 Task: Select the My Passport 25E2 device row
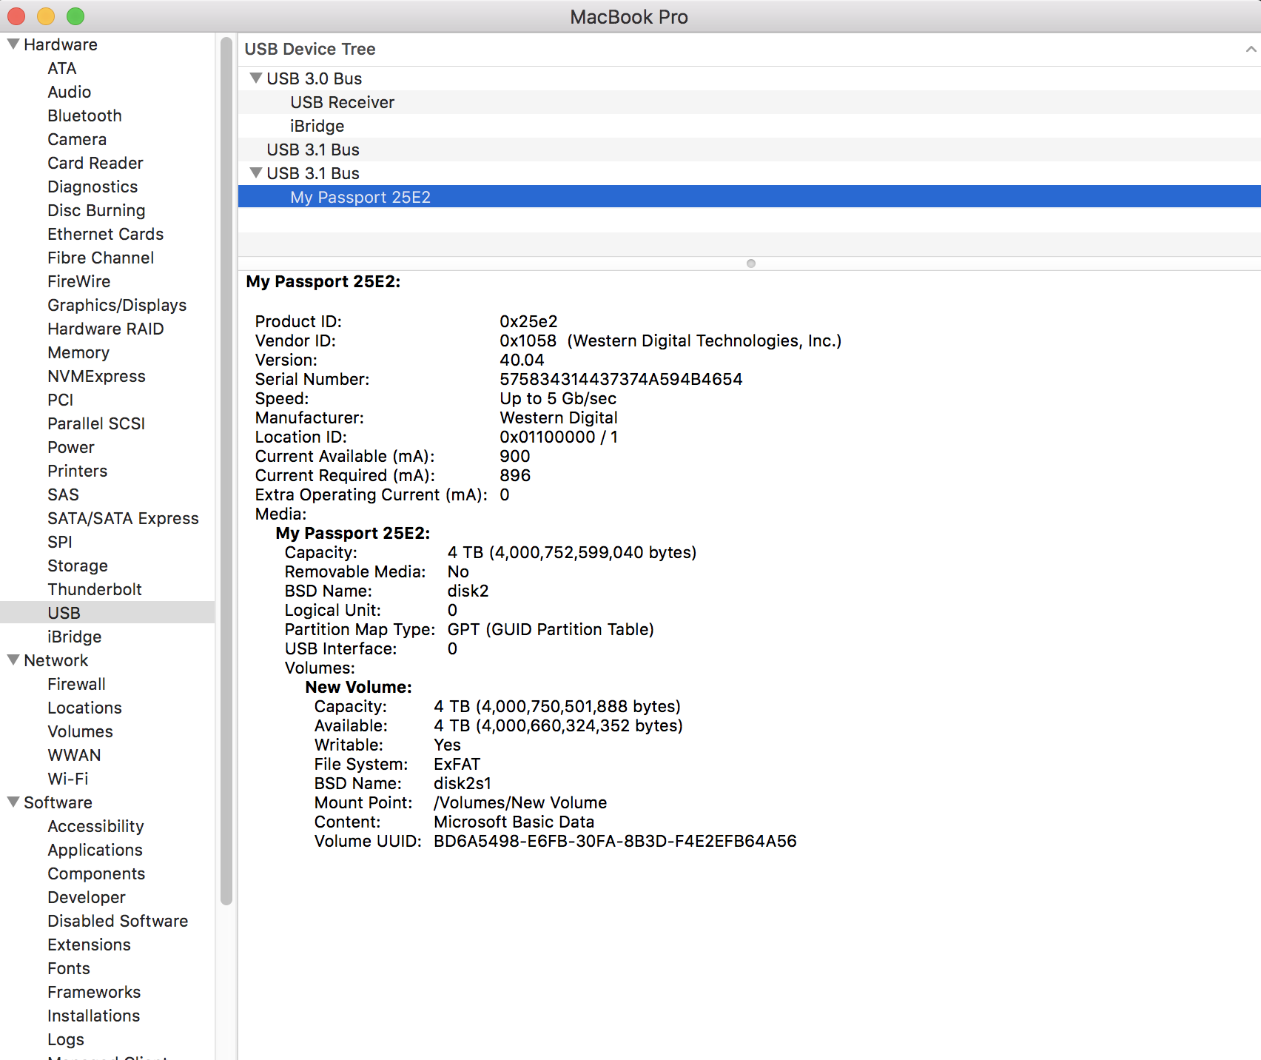750,197
